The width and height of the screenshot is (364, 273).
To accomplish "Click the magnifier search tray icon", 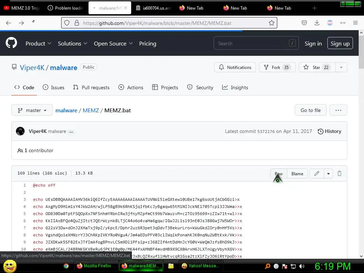I will [267, 266].
